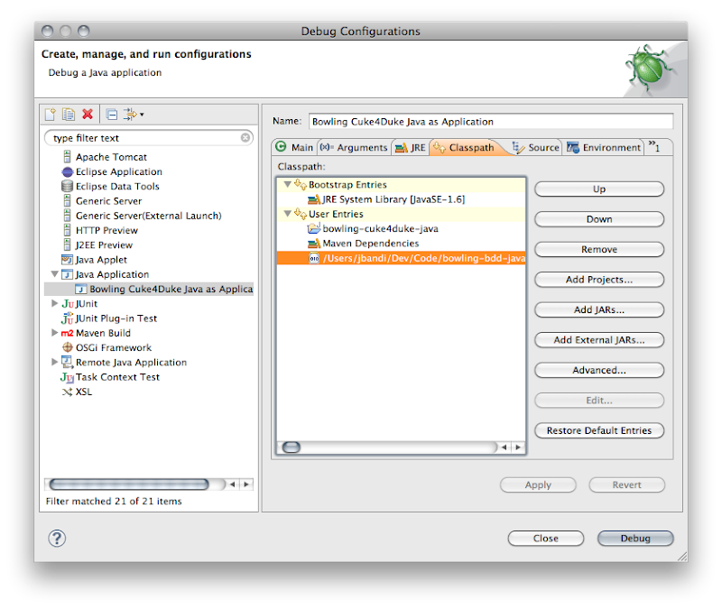Click Add JARs... button

pos(599,309)
